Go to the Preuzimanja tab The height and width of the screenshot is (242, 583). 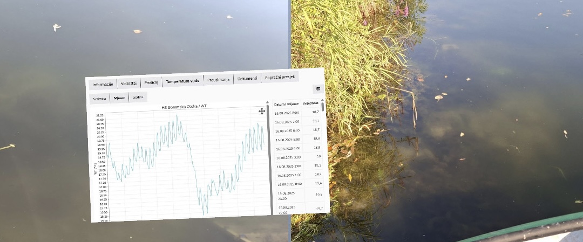click(219, 80)
